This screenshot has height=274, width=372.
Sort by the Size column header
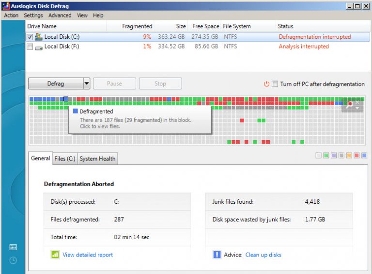tap(170, 26)
